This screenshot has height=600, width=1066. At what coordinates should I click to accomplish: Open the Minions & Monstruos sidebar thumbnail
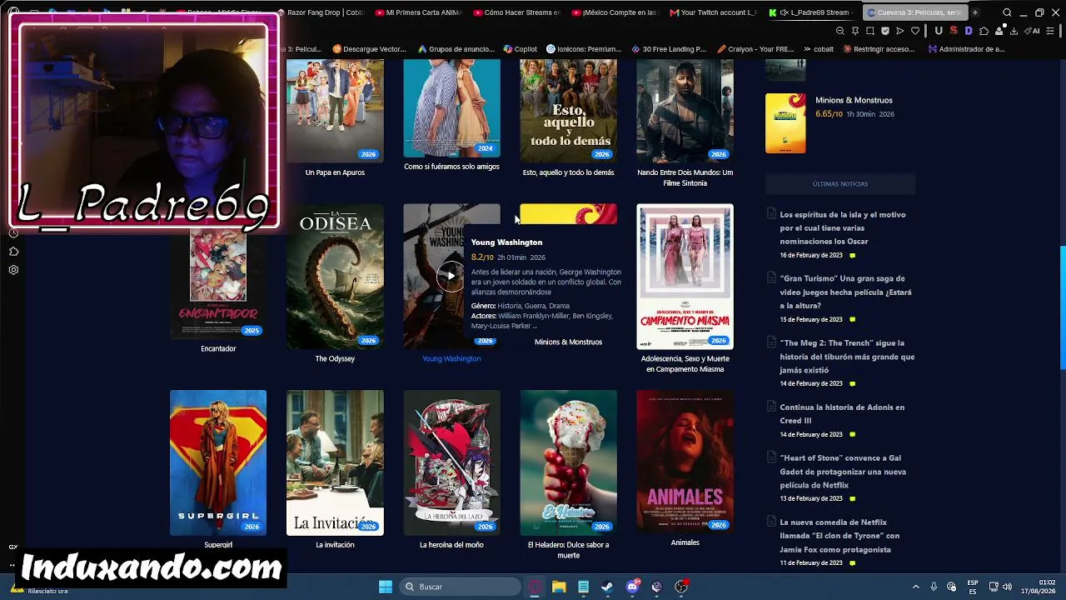pos(785,123)
